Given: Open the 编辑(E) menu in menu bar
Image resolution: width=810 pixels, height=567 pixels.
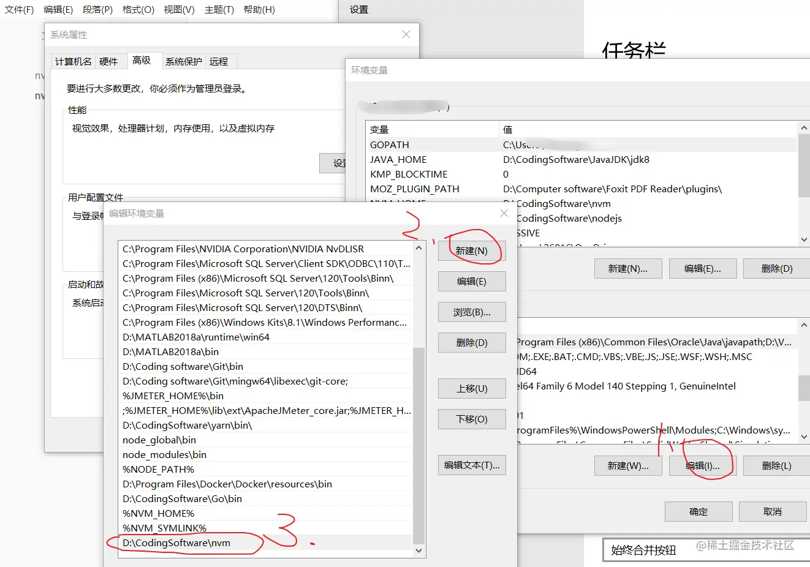Looking at the screenshot, I should pos(58,10).
